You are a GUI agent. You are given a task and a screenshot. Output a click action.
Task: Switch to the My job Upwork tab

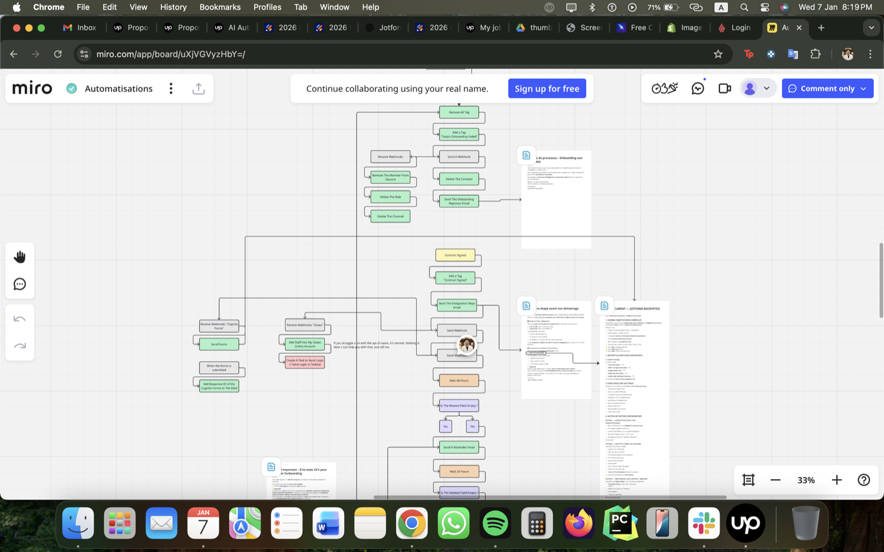(483, 28)
